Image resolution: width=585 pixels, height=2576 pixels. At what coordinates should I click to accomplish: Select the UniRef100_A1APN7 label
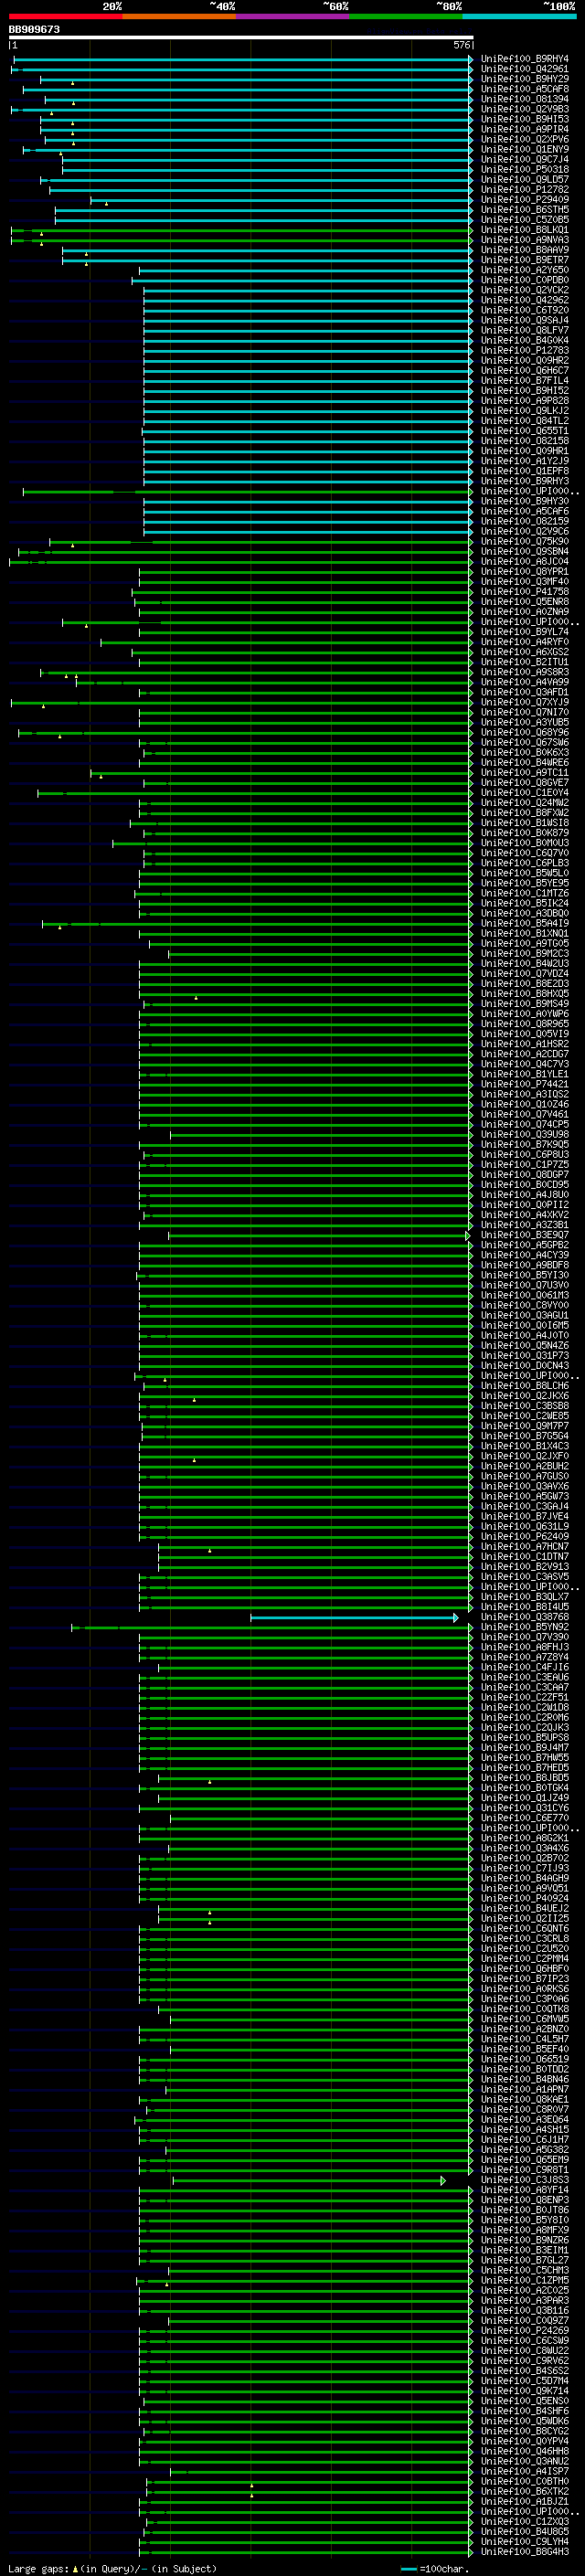[x=524, y=2089]
